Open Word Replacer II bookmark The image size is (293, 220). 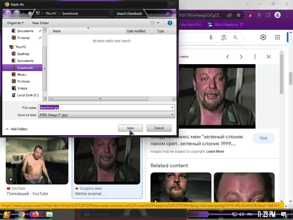tap(226, 25)
